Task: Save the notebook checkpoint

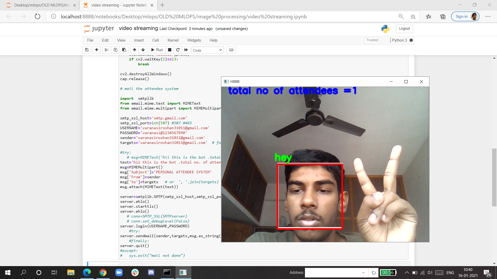Action: (x=87, y=50)
